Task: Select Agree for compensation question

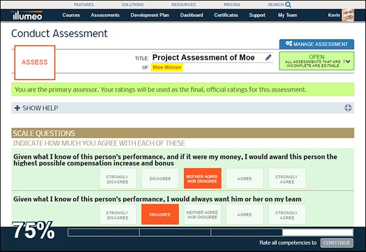Action: coord(245,178)
